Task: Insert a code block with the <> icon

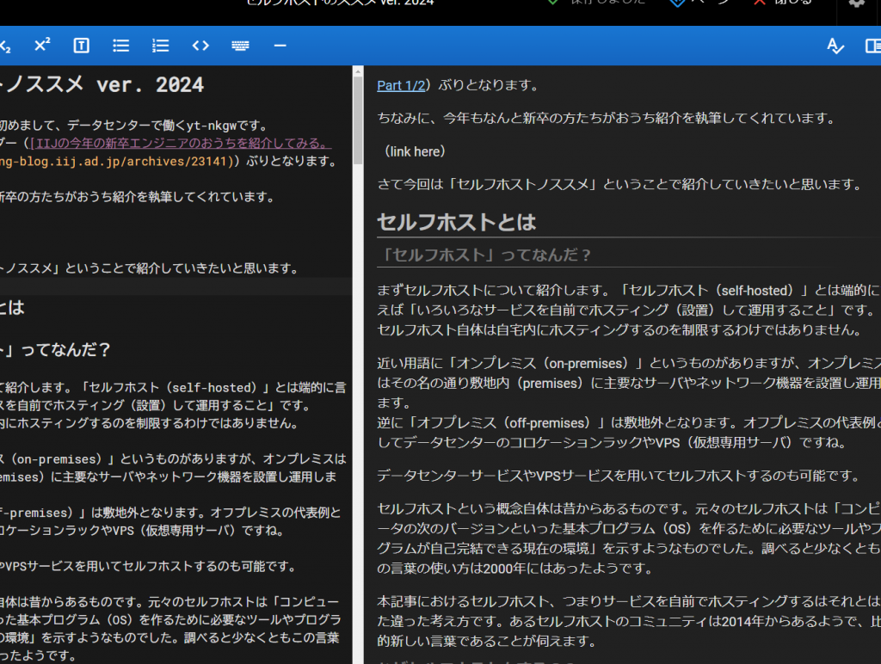Action: click(x=200, y=46)
